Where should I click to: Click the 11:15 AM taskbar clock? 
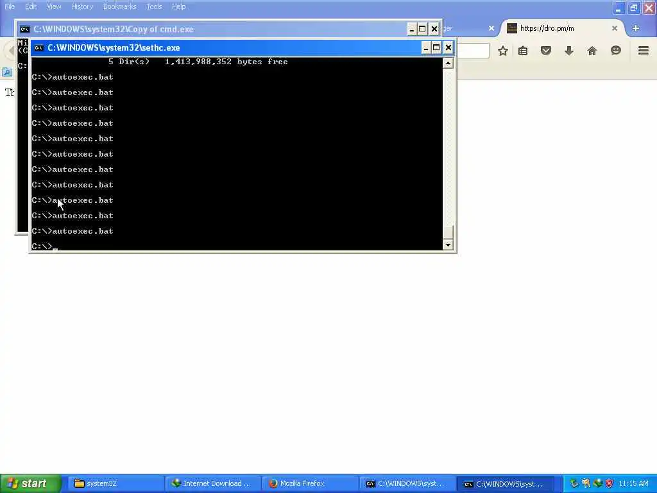pos(633,483)
